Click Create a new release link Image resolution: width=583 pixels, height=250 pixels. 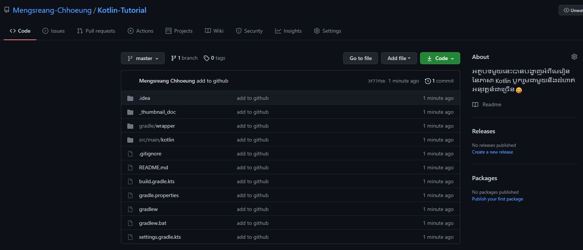pyautogui.click(x=493, y=152)
